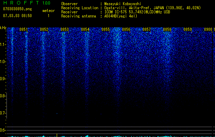Click the Receiver label
This screenshot has height=137, width=215.
pyautogui.click(x=69, y=12)
